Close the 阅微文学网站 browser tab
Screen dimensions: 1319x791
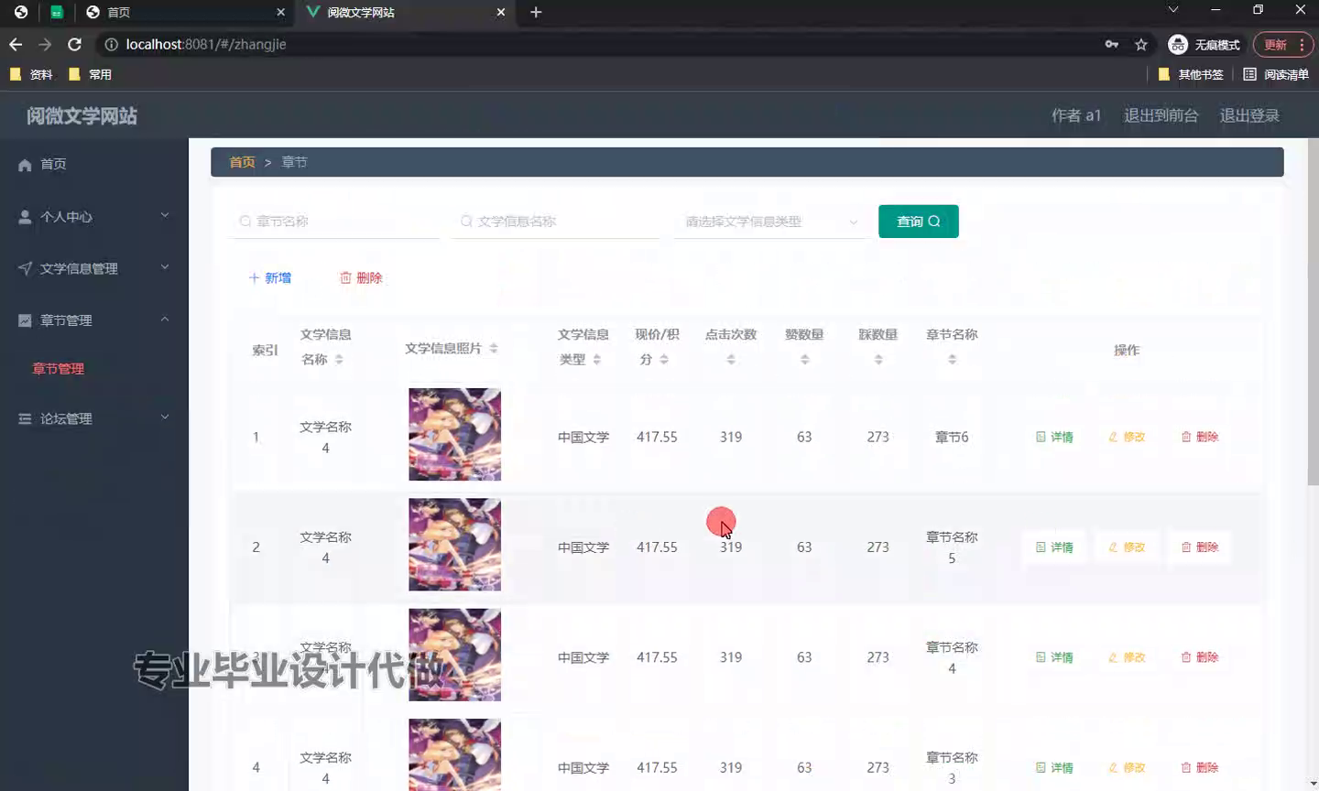[x=500, y=12]
